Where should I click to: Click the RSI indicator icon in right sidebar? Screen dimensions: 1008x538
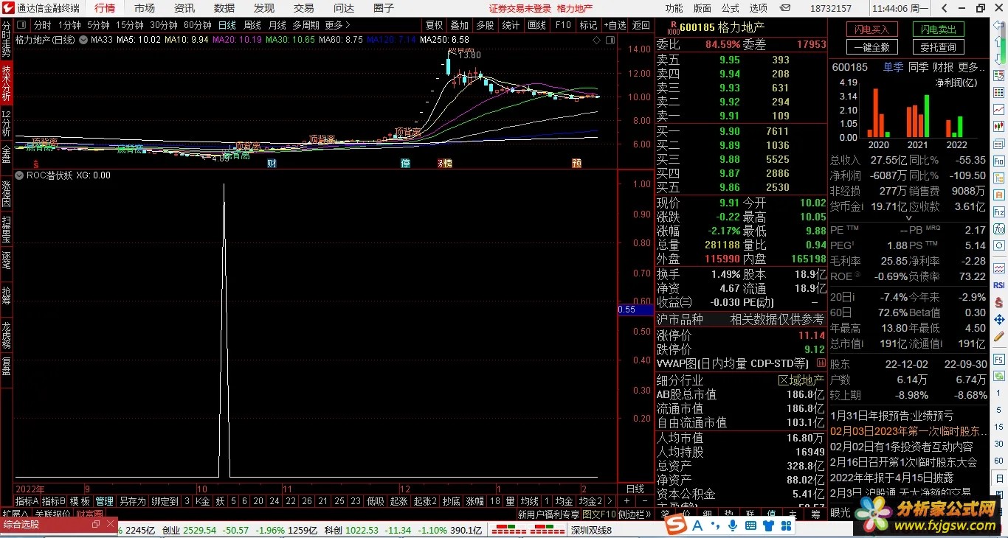tap(999, 285)
